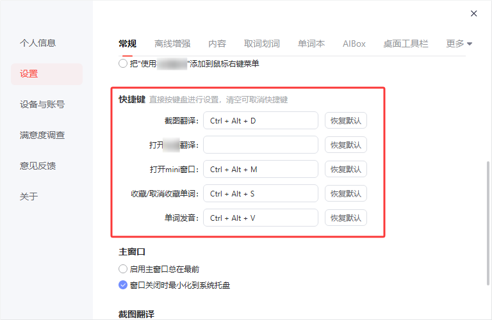Select 设备与账号 in the sidebar
Screen dimensions: 492x320
(42, 104)
